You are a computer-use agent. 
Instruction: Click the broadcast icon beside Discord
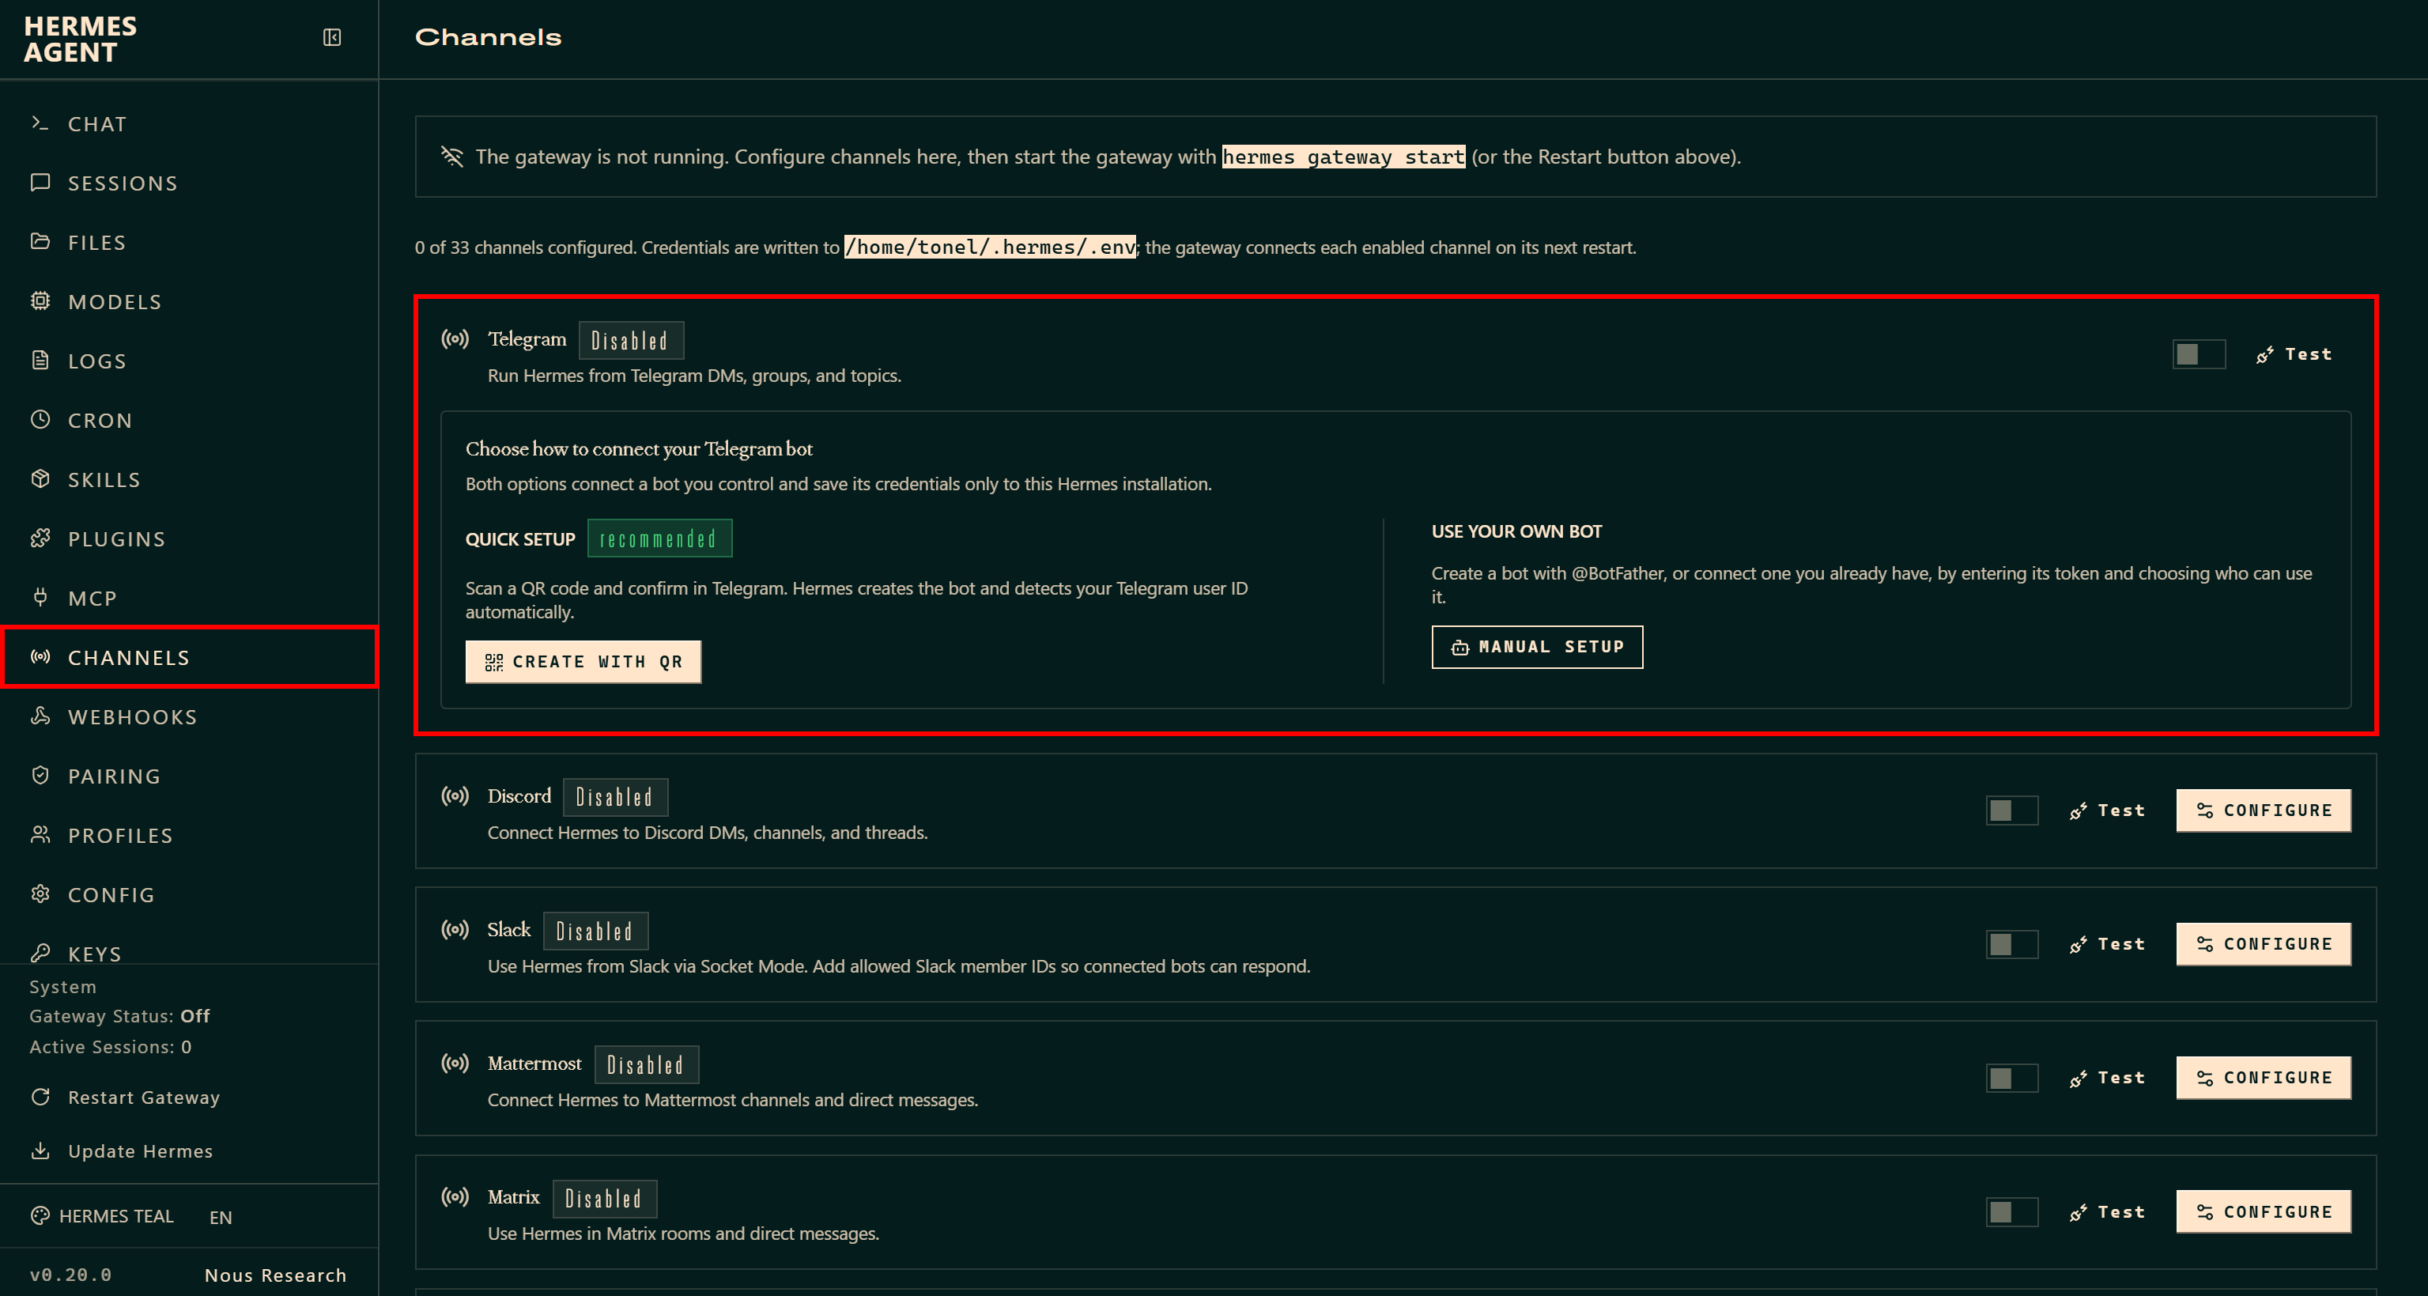pos(455,796)
